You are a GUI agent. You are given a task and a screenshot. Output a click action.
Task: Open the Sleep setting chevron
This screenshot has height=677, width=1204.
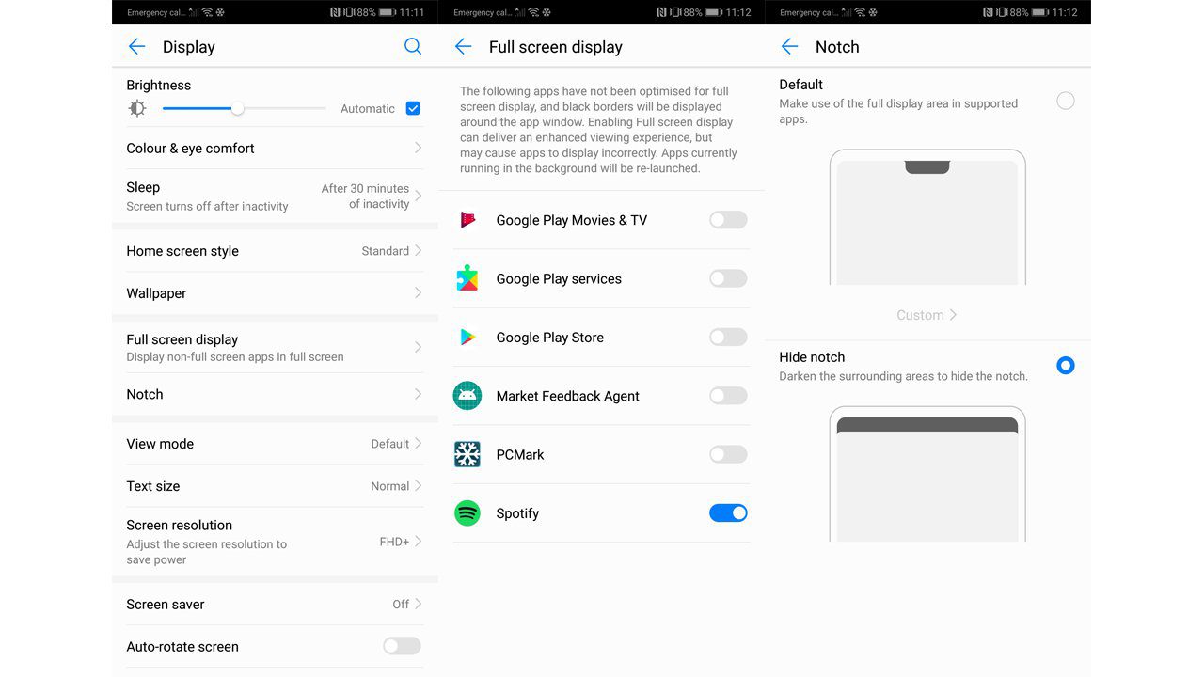click(x=419, y=196)
